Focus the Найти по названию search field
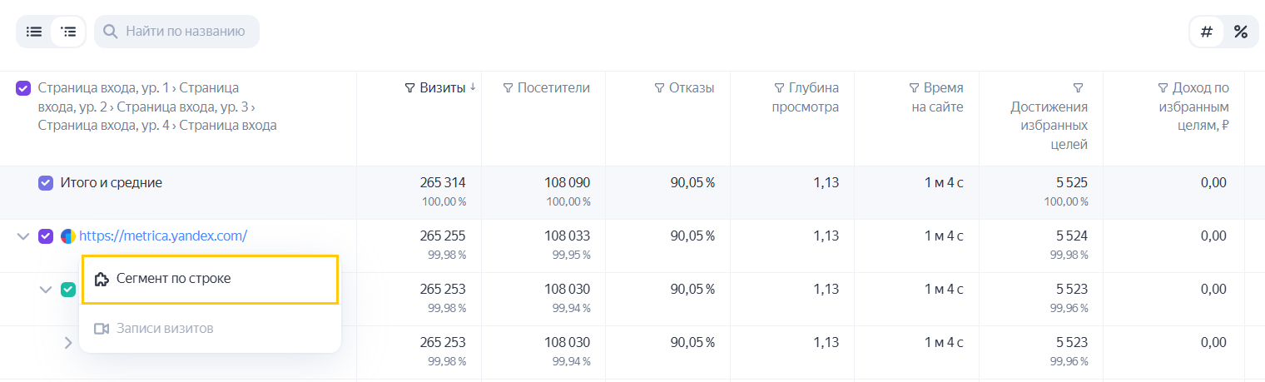 [x=176, y=32]
